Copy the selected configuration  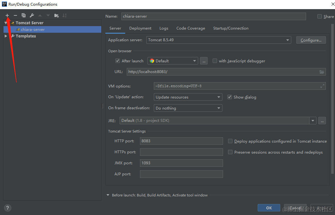(x=24, y=15)
